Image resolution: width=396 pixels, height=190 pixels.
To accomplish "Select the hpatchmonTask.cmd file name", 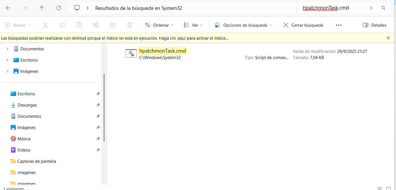I will (x=163, y=51).
